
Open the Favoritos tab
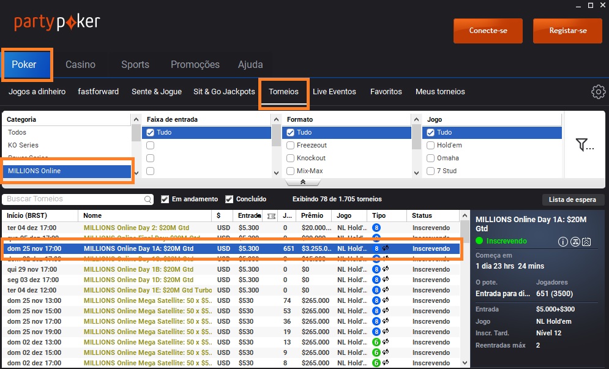(x=386, y=92)
